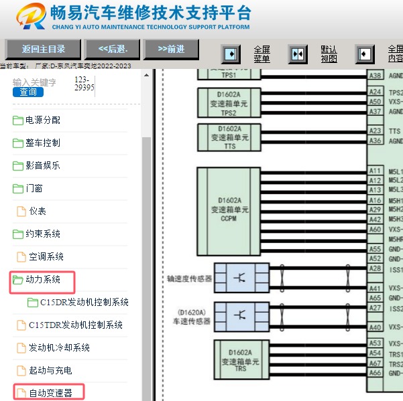This screenshot has height=401, width=403.
Task: Click the transistor symbol of 轴速度传感器
Action: pyautogui.click(x=241, y=278)
